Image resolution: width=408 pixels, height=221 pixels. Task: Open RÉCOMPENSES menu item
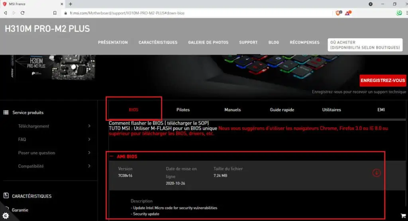(x=305, y=42)
